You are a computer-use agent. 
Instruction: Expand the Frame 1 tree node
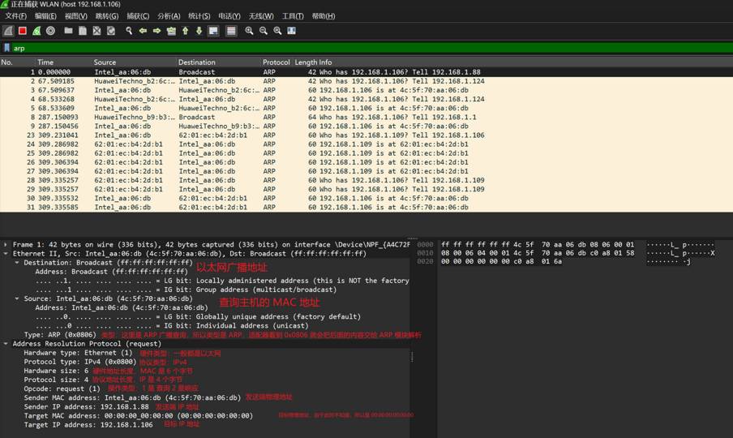6,244
